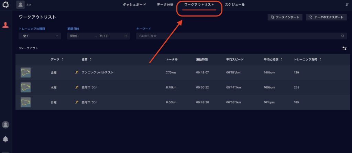Switch to the ダッシュボード tab
The image size is (352, 153).
click(134, 5)
